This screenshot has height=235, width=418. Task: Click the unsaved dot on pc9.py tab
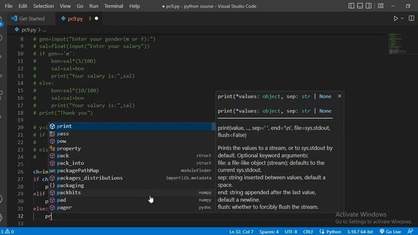pyautogui.click(x=97, y=18)
